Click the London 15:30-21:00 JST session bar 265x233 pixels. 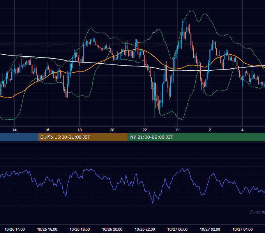83,137
